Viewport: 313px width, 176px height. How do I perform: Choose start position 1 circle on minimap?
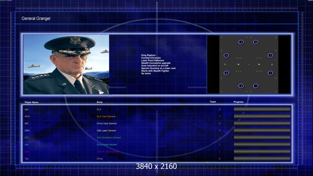click(x=256, y=86)
